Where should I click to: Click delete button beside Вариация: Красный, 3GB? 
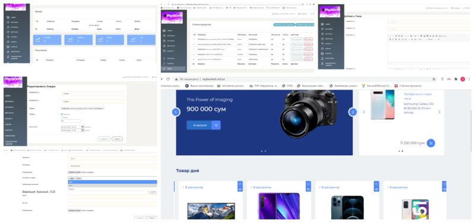click(x=153, y=192)
